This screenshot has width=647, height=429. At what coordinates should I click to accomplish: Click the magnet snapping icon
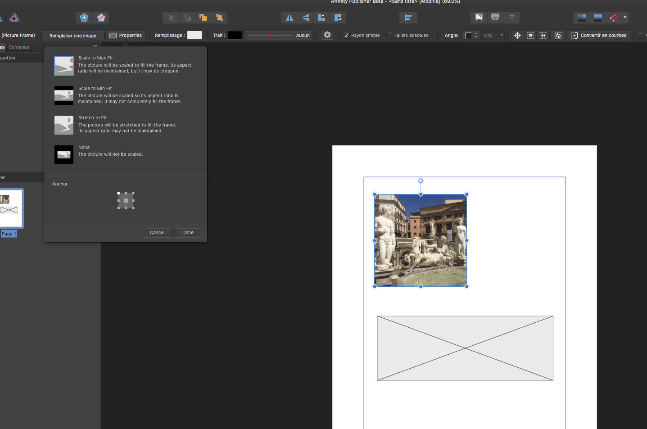(x=614, y=18)
